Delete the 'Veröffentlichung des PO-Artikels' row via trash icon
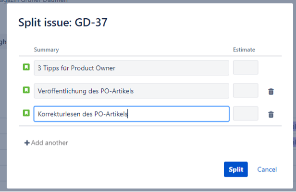Viewport: 296px width, 192px height. pos(271,91)
